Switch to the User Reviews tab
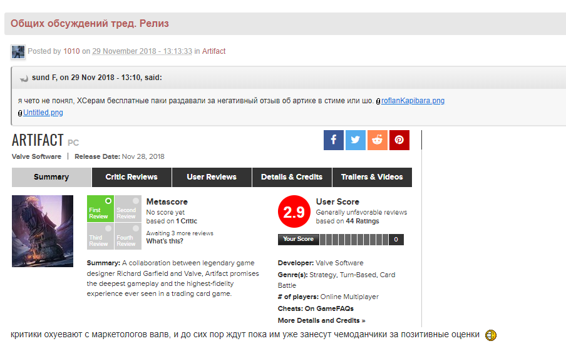The image size is (566, 351). [x=212, y=177]
